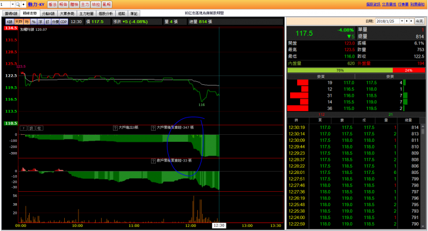Screen dimensions: 428x231
Task: Click the trade list vertical scrollbar
Action: (423, 176)
